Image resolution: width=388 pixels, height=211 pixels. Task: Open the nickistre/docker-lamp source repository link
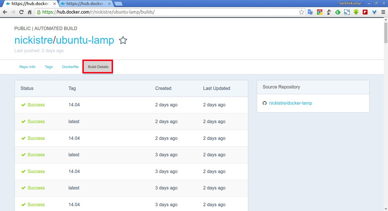coord(291,103)
